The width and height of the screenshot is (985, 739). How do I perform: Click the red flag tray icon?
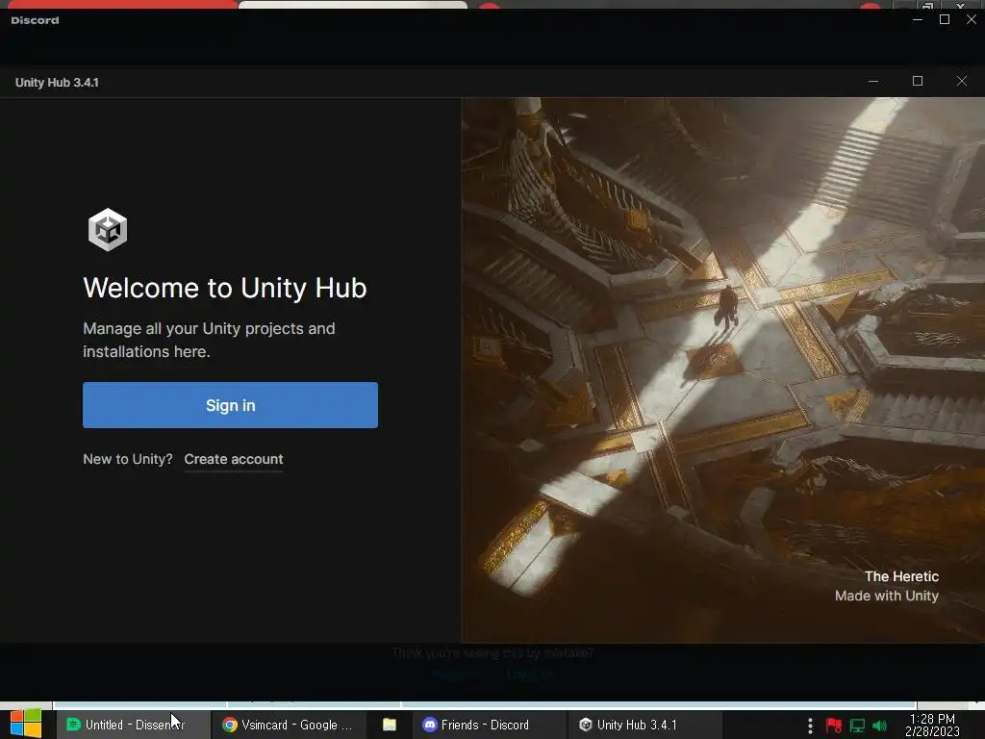[834, 726]
